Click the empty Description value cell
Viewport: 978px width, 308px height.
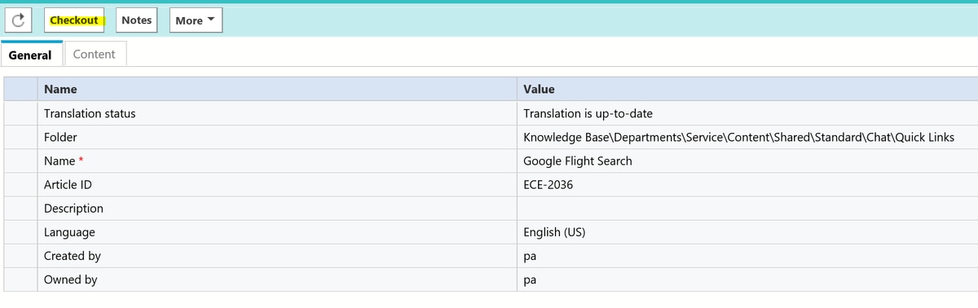point(746,209)
